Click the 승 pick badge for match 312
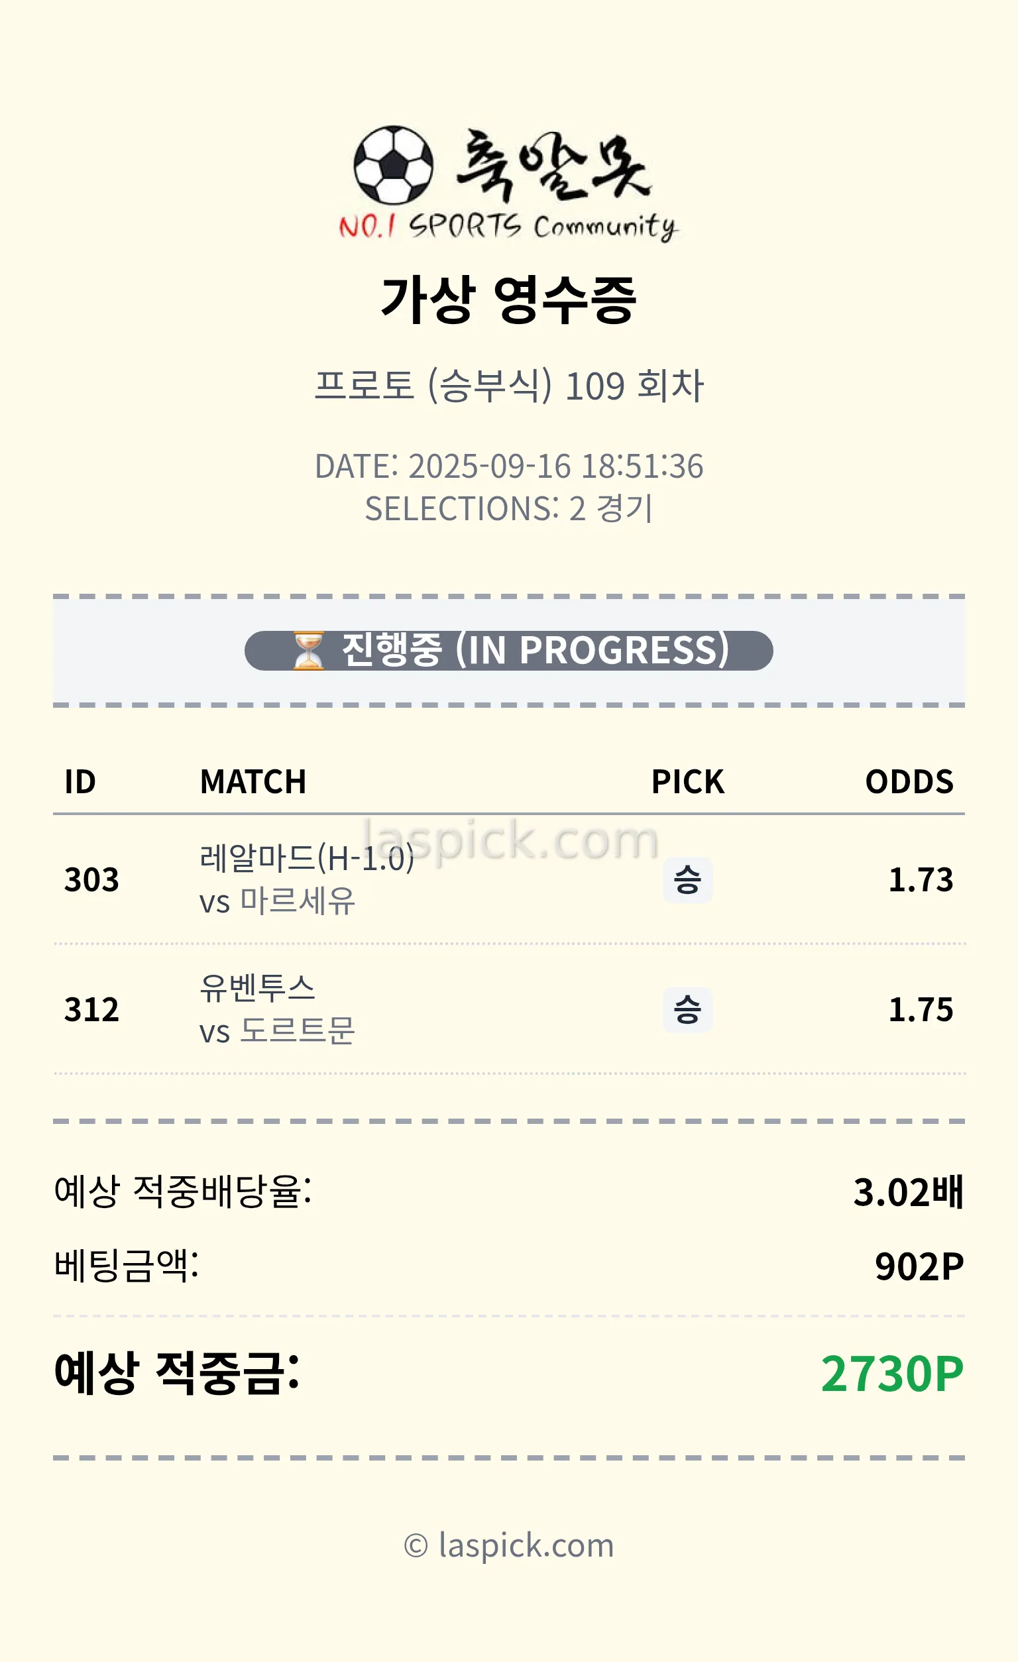 (x=687, y=1010)
